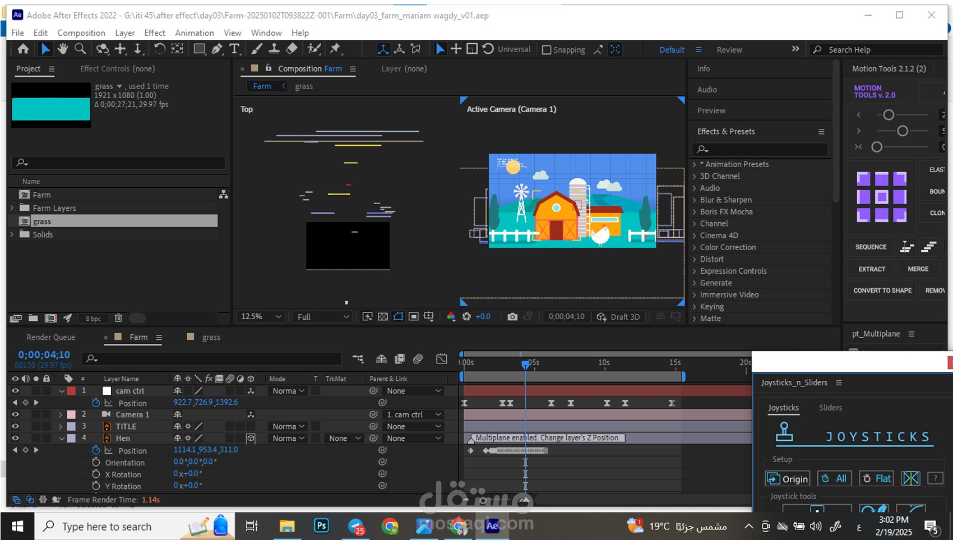Click the CONVERT TO SHAPE button
Screen dimensions: 953x544
pyautogui.click(x=882, y=291)
